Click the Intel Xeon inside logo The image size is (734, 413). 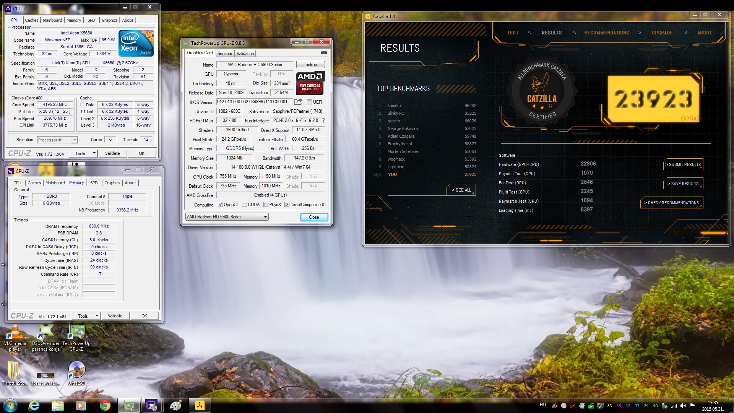[136, 43]
